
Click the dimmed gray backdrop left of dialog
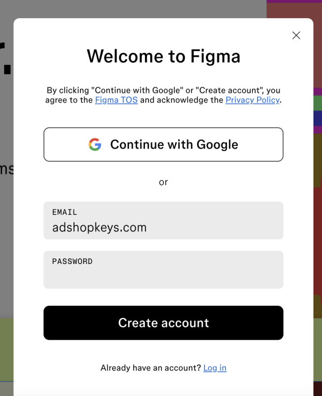click(6, 228)
